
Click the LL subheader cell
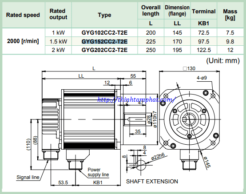point(177,24)
